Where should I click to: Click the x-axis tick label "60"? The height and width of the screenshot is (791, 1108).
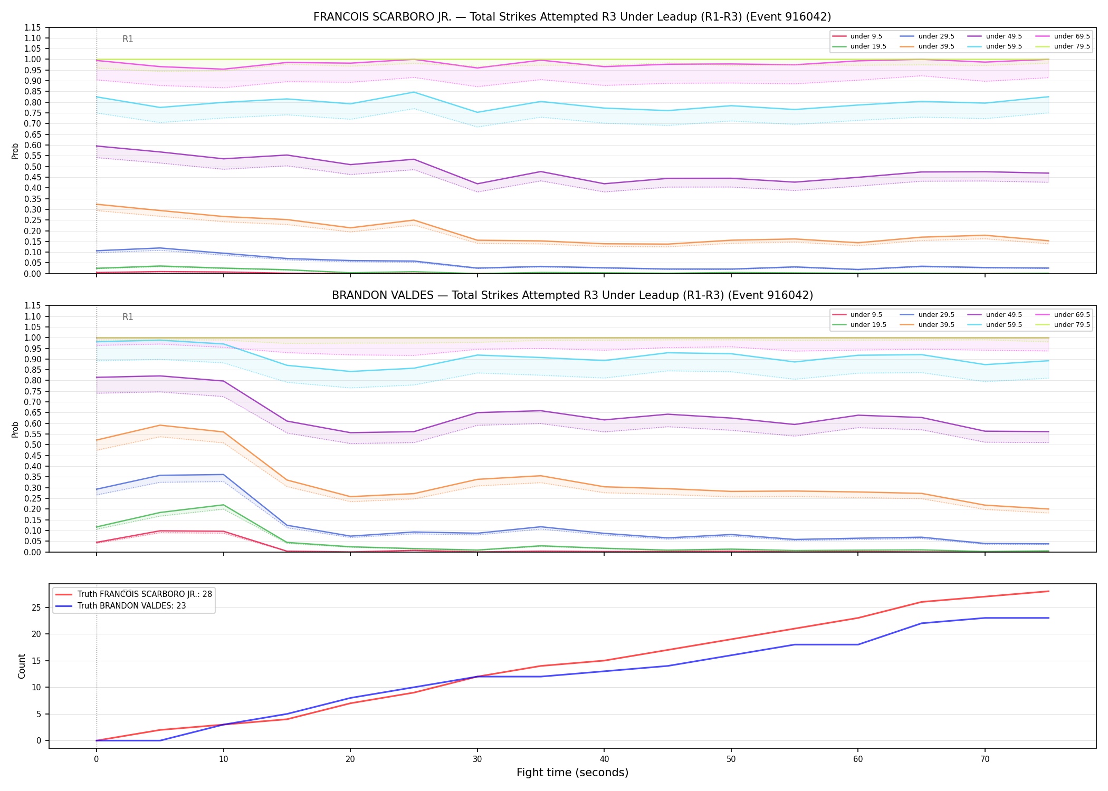pos(858,759)
